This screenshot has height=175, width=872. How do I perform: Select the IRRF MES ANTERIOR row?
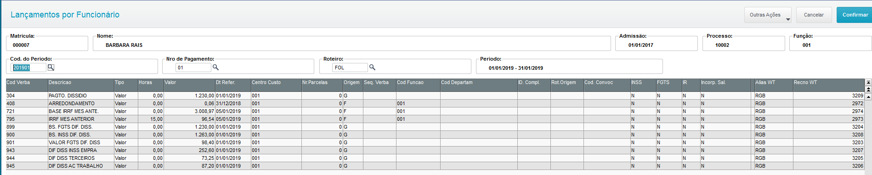(435, 119)
